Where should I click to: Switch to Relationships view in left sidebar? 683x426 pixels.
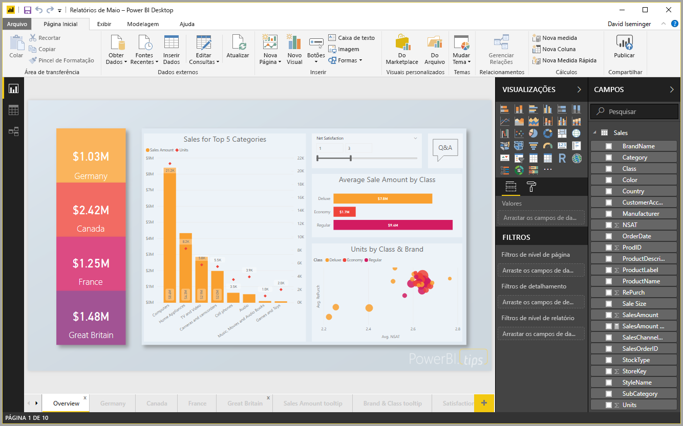click(x=13, y=131)
